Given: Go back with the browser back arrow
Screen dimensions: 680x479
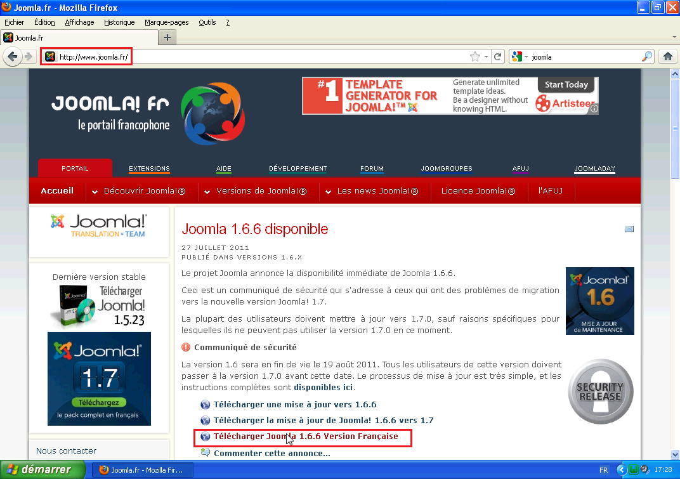Looking at the screenshot, I should [x=13, y=57].
